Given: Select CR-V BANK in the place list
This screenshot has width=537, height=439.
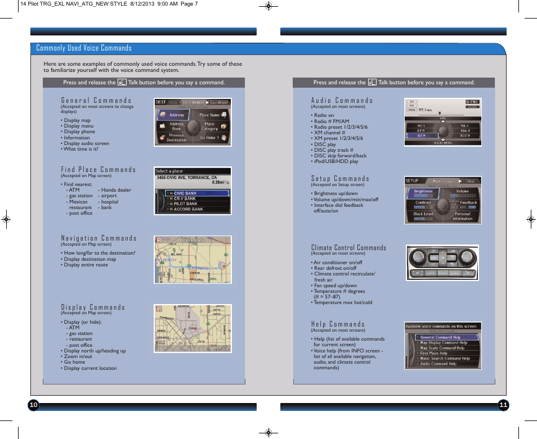Looking at the screenshot, I should [197, 198].
